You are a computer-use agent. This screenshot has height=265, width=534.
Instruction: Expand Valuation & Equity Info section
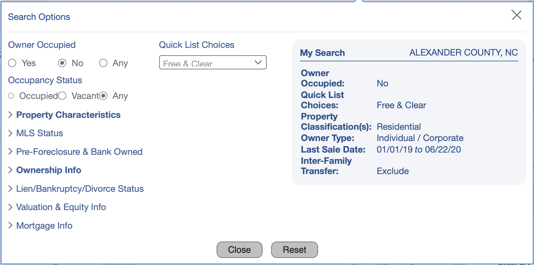click(x=61, y=207)
